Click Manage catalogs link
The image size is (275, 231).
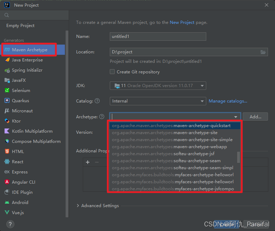[x=228, y=101]
